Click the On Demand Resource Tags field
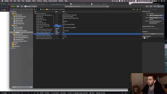This screenshot has width=167, height=94. point(153,28)
